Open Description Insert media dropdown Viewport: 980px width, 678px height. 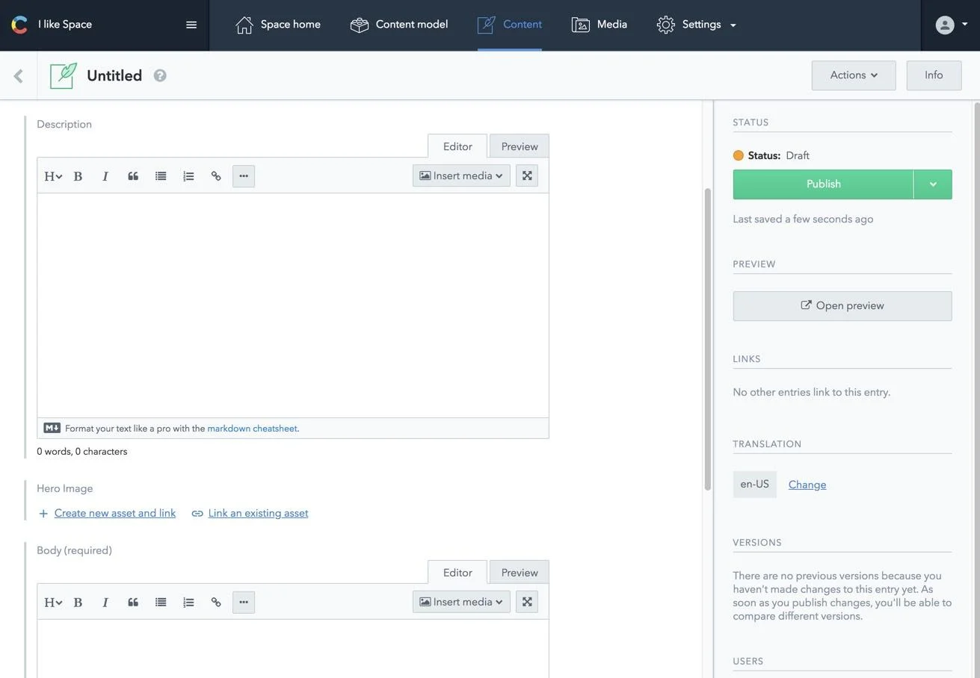tap(461, 176)
